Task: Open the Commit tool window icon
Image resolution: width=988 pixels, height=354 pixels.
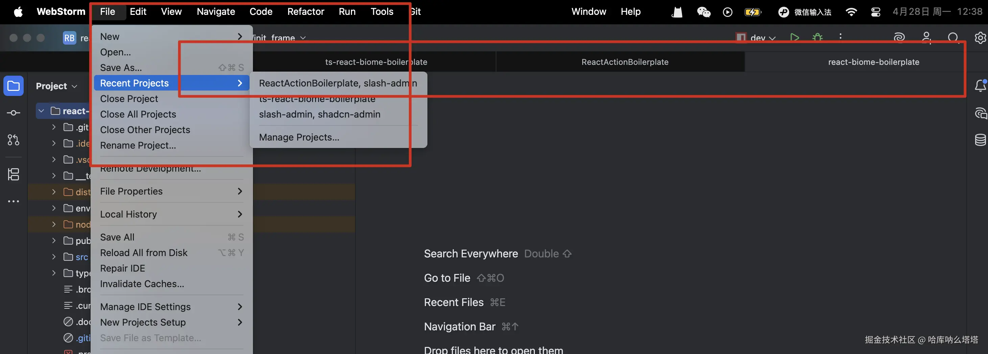Action: tap(14, 112)
